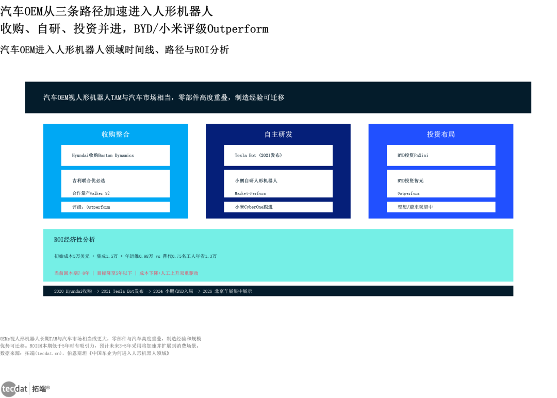
Task: Click the red 当前回本期7-8年 line
Action: pos(126,273)
